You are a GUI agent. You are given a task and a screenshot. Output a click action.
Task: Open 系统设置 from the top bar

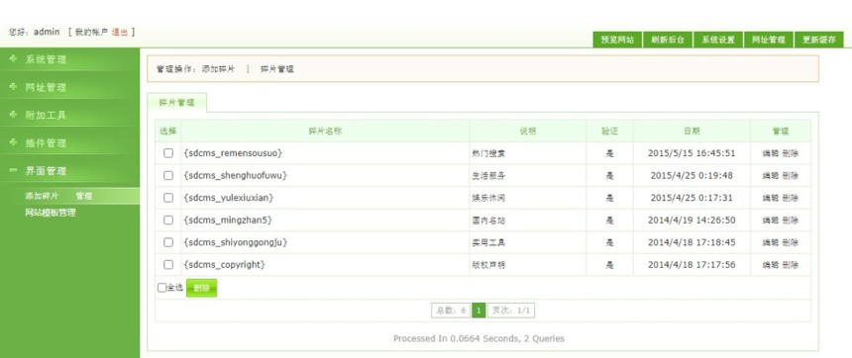point(718,41)
